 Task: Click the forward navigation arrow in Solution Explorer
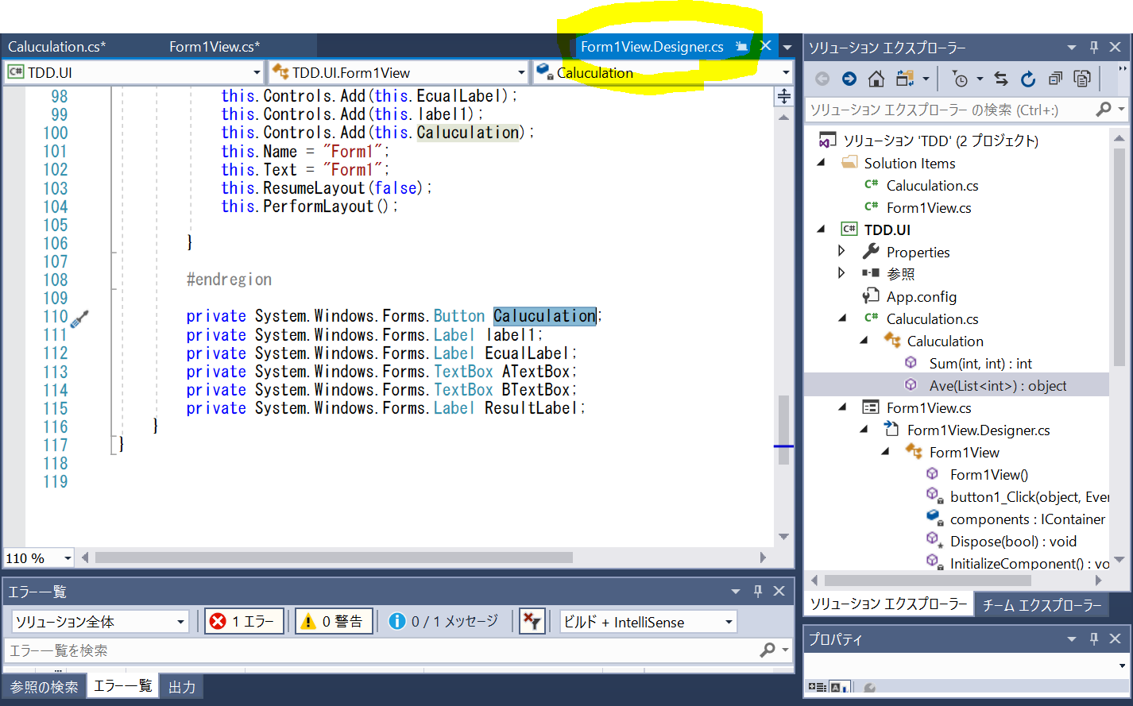(849, 78)
